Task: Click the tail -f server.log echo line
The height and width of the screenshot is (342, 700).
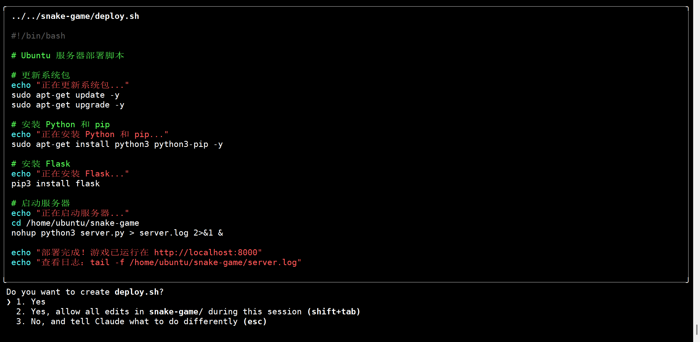Action: click(x=156, y=262)
